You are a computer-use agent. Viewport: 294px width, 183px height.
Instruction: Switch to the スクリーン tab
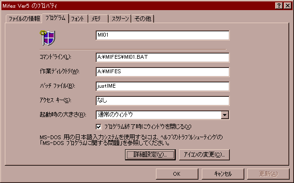[120, 19]
